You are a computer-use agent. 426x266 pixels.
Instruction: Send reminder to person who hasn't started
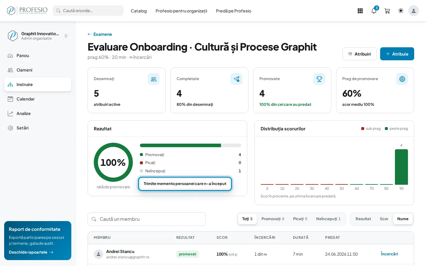(x=185, y=184)
